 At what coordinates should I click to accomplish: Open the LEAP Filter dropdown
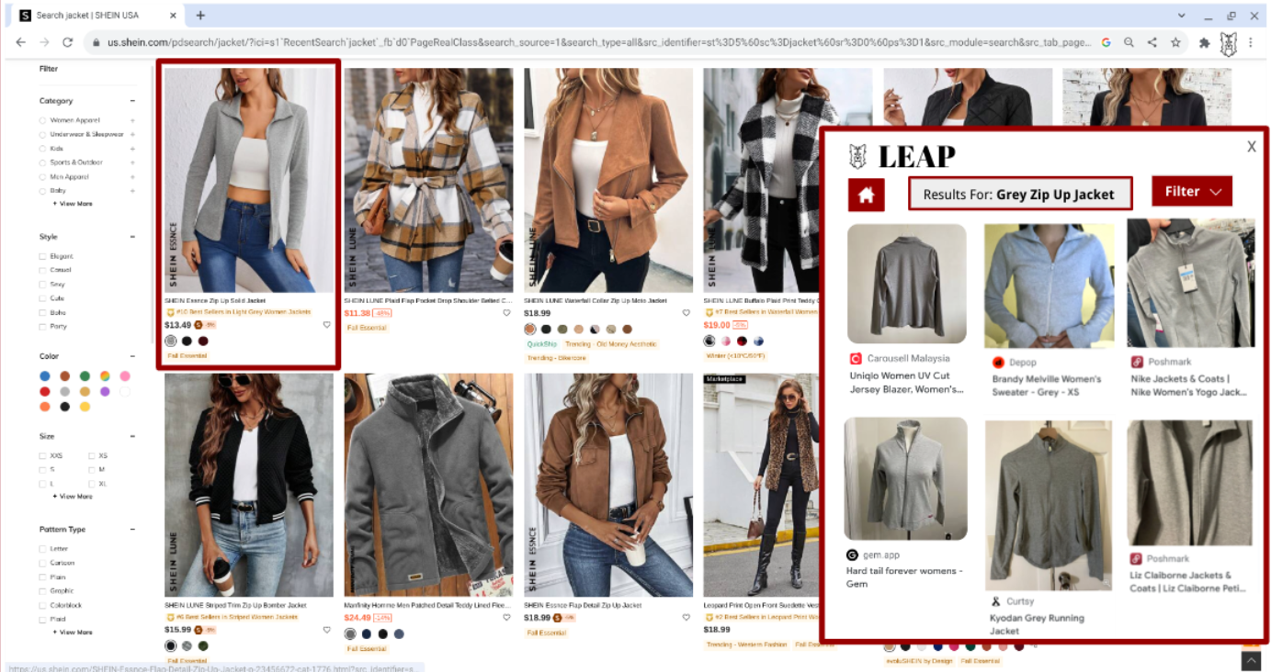[x=1192, y=192]
